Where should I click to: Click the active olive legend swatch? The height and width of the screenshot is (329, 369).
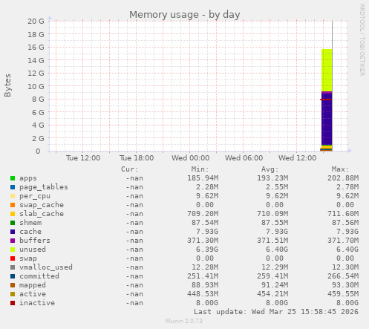pos(13,294)
